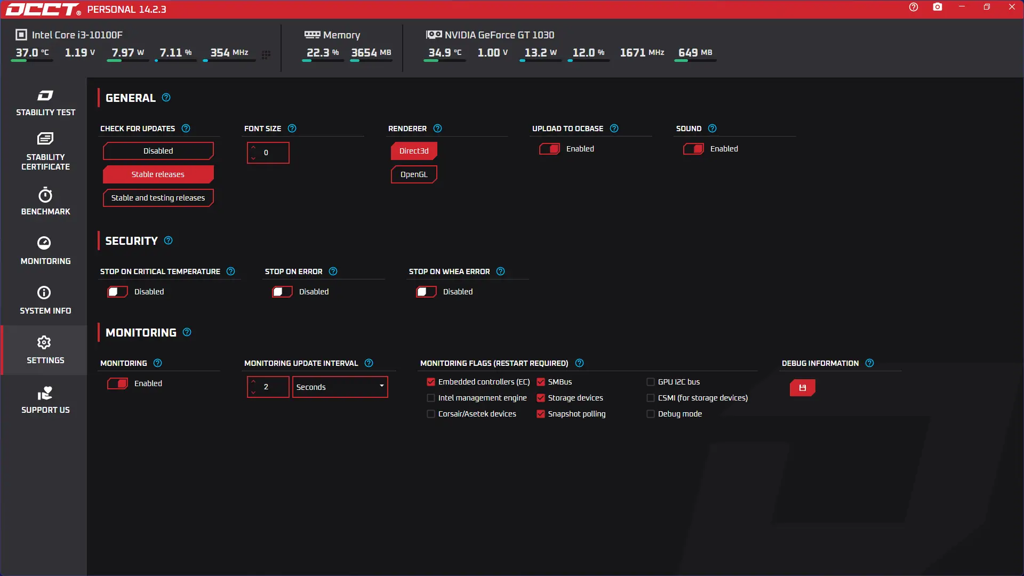The image size is (1024, 576).
Task: Open the Stability Test section
Action: point(45,103)
